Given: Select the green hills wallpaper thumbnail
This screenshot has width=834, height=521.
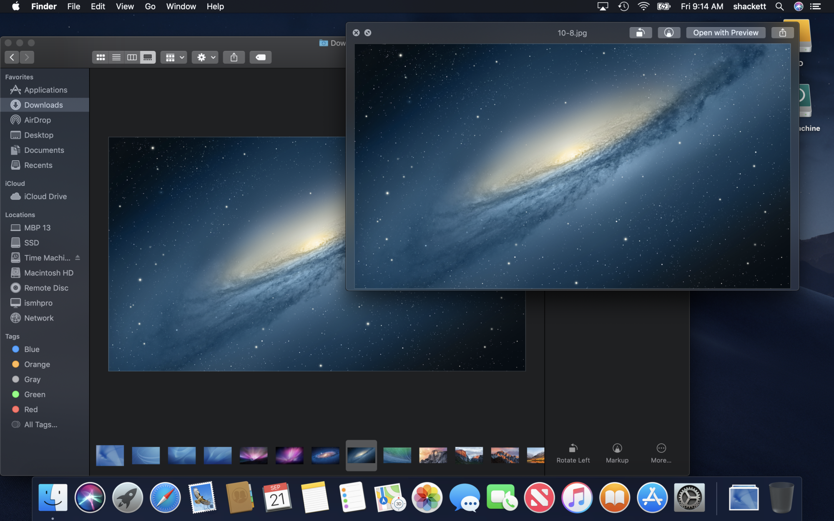Looking at the screenshot, I should [x=397, y=455].
